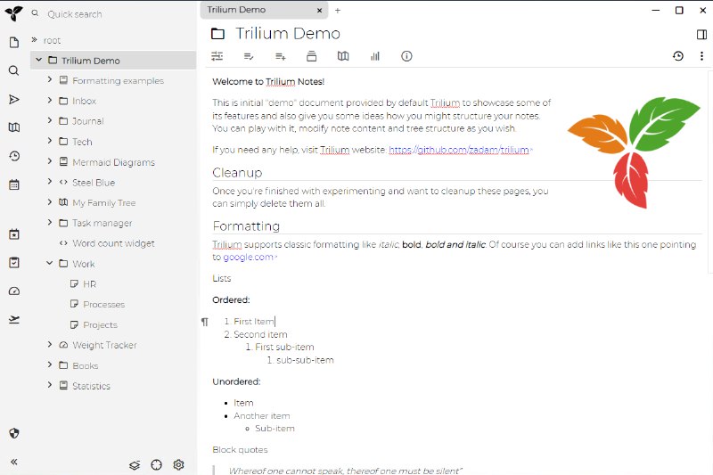Collapse the sidebar with double chevron icon
This screenshot has width=713, height=475.
[14, 462]
